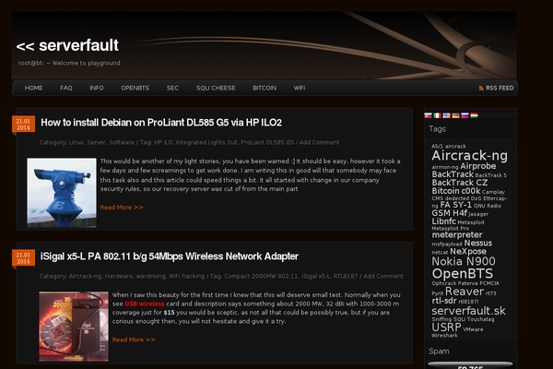Open the iSigal X5 product box thumbnail
Image resolution: width=553 pixels, height=369 pixels.
point(74,327)
